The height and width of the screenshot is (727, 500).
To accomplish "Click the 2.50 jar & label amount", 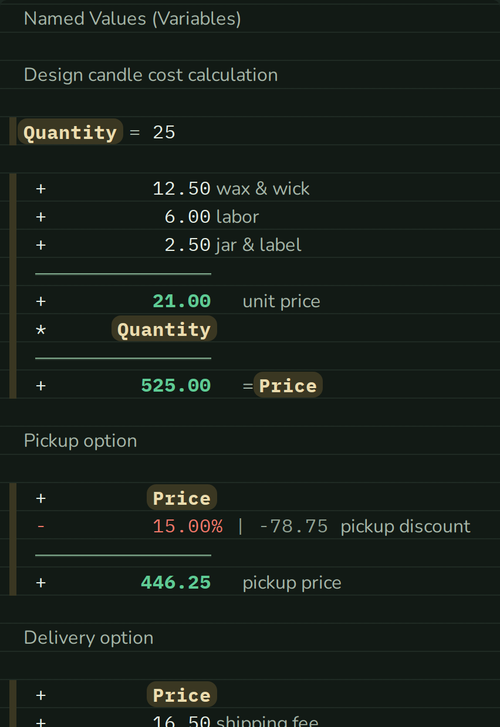I will pyautogui.click(x=187, y=245).
